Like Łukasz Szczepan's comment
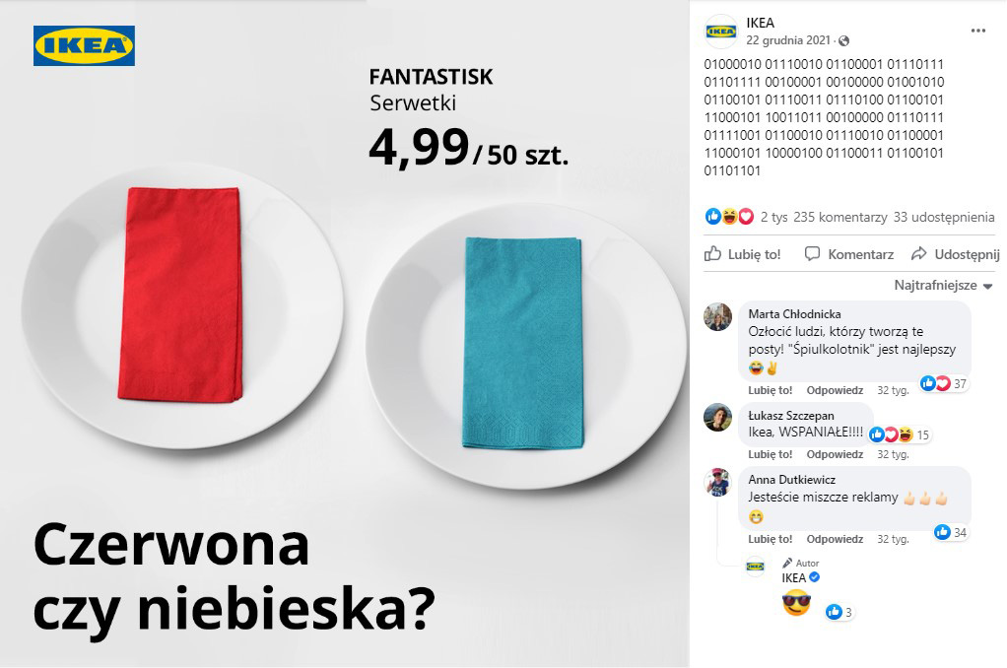 pos(770,455)
